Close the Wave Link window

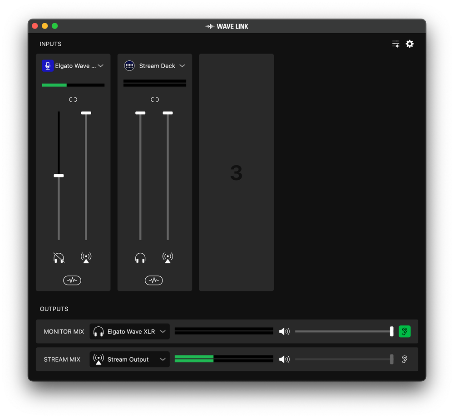[35, 26]
